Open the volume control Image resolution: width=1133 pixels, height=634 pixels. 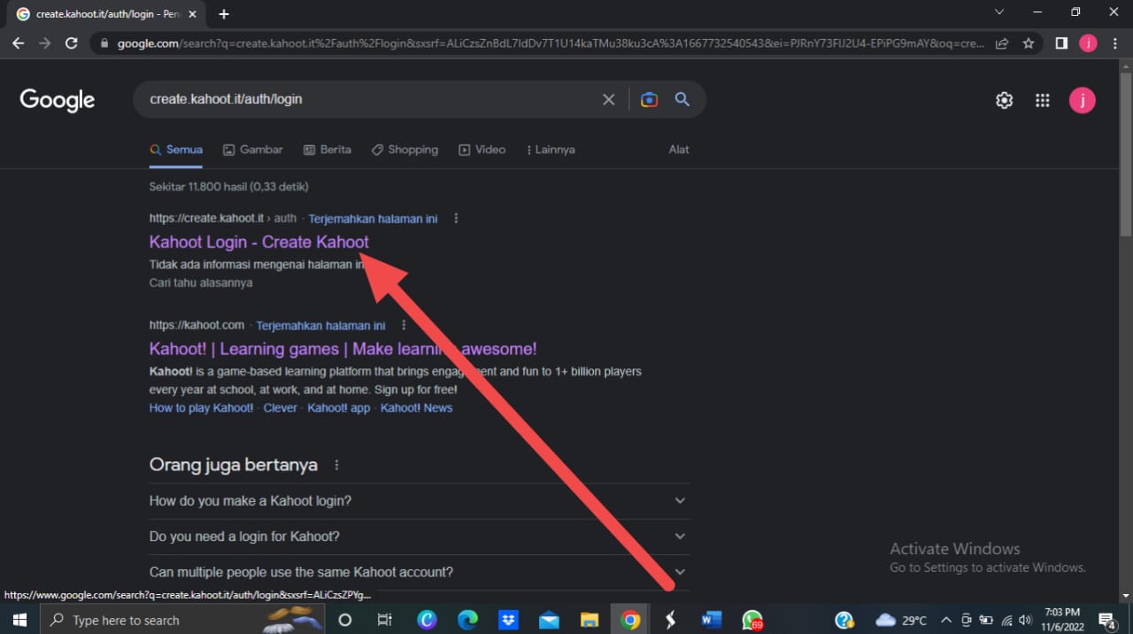pyautogui.click(x=1025, y=620)
